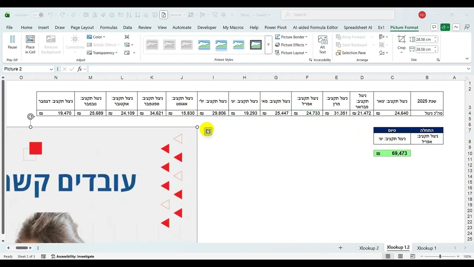Open the Alt Text pane
474x267 pixels.
pyautogui.click(x=323, y=44)
